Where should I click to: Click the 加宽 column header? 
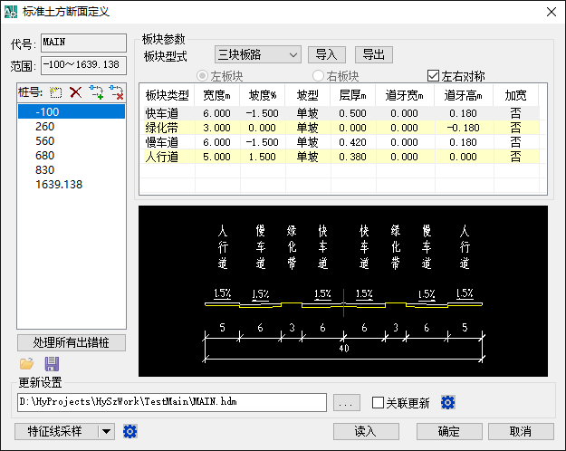(516, 95)
